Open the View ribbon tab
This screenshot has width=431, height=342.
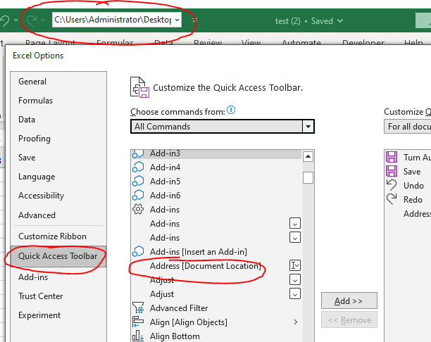(x=251, y=43)
